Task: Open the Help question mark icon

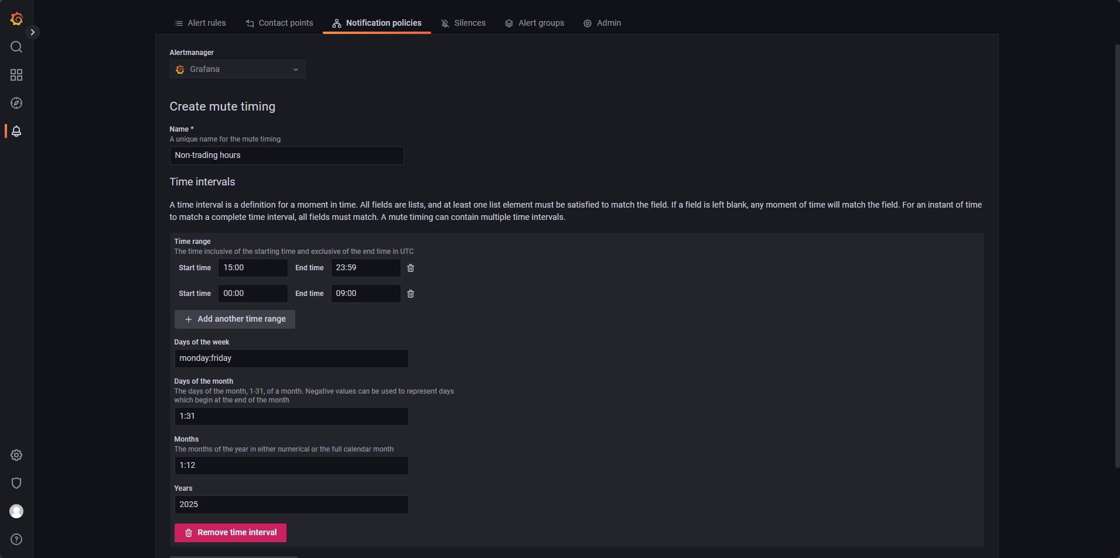Action: (x=16, y=539)
